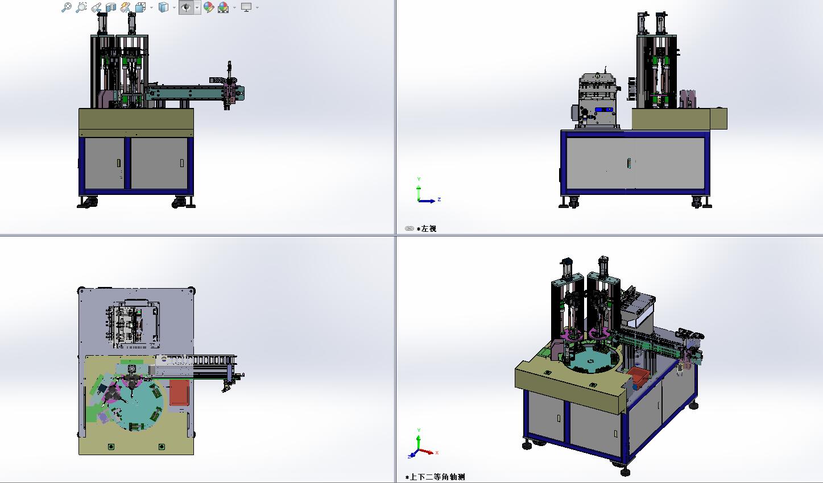Click the link-views icon beside 左视 label
823x483 pixels.
[x=410, y=228]
